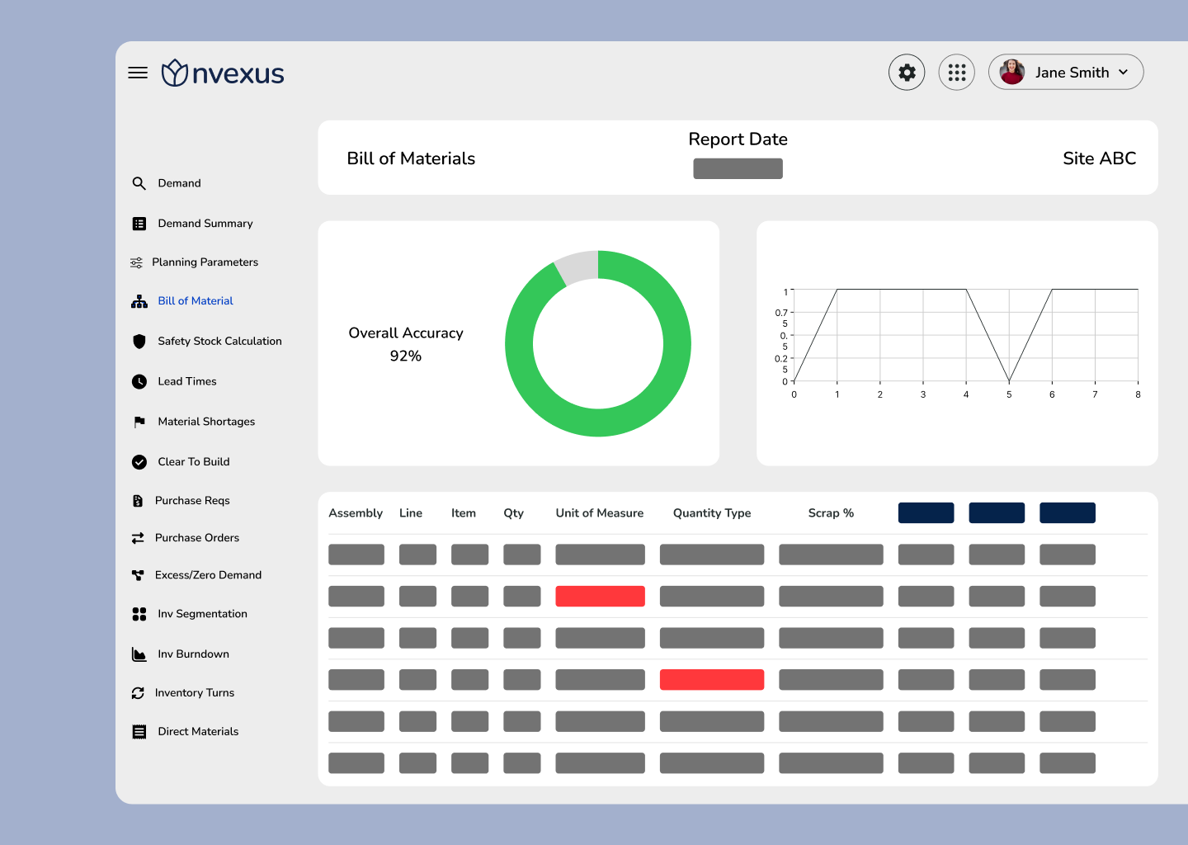Open the Demand menu item
The width and height of the screenshot is (1188, 845).
point(179,183)
